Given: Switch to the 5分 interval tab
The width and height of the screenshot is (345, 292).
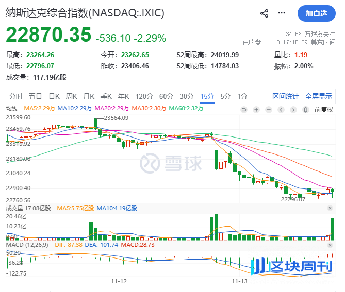Looking at the screenshot, I should (225, 96).
